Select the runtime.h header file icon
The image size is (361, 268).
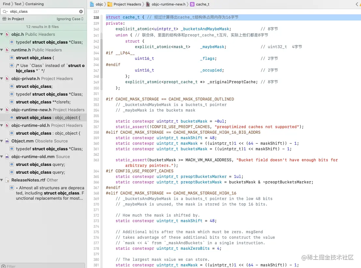coord(7,50)
